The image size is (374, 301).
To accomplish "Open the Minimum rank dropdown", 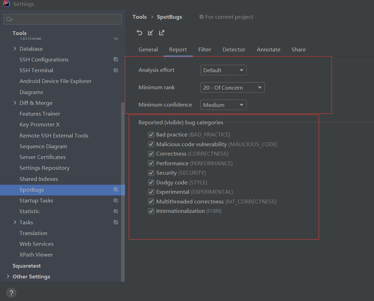I will pos(232,87).
